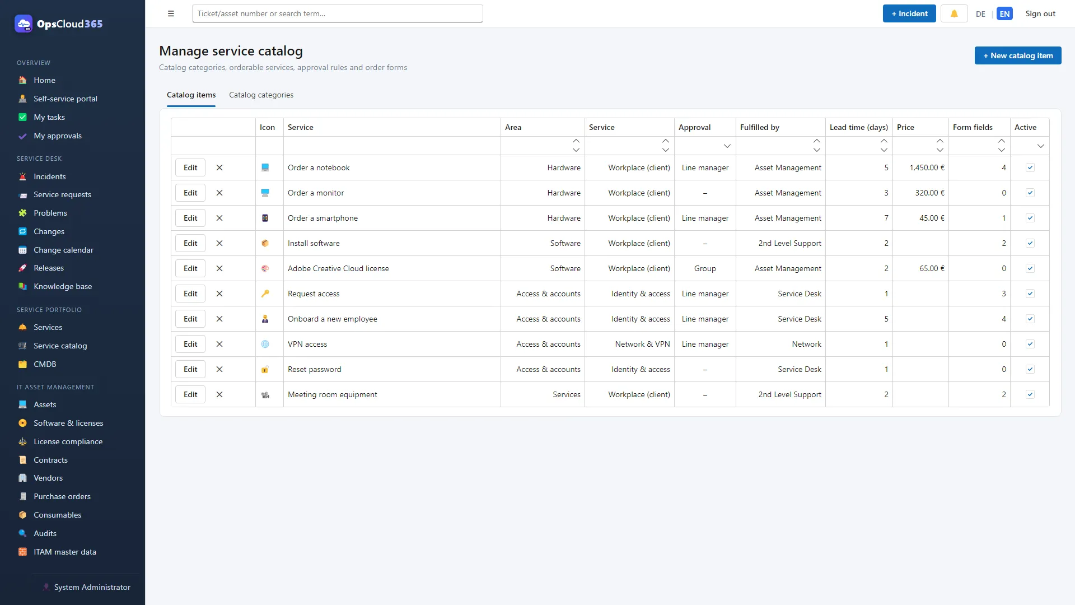Click the Problems puzzle icon
Viewport: 1075px width, 605px height.
tap(22, 213)
